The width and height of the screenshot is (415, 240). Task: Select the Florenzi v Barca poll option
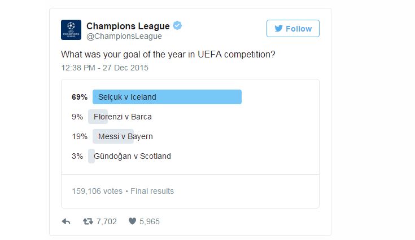[123, 117]
